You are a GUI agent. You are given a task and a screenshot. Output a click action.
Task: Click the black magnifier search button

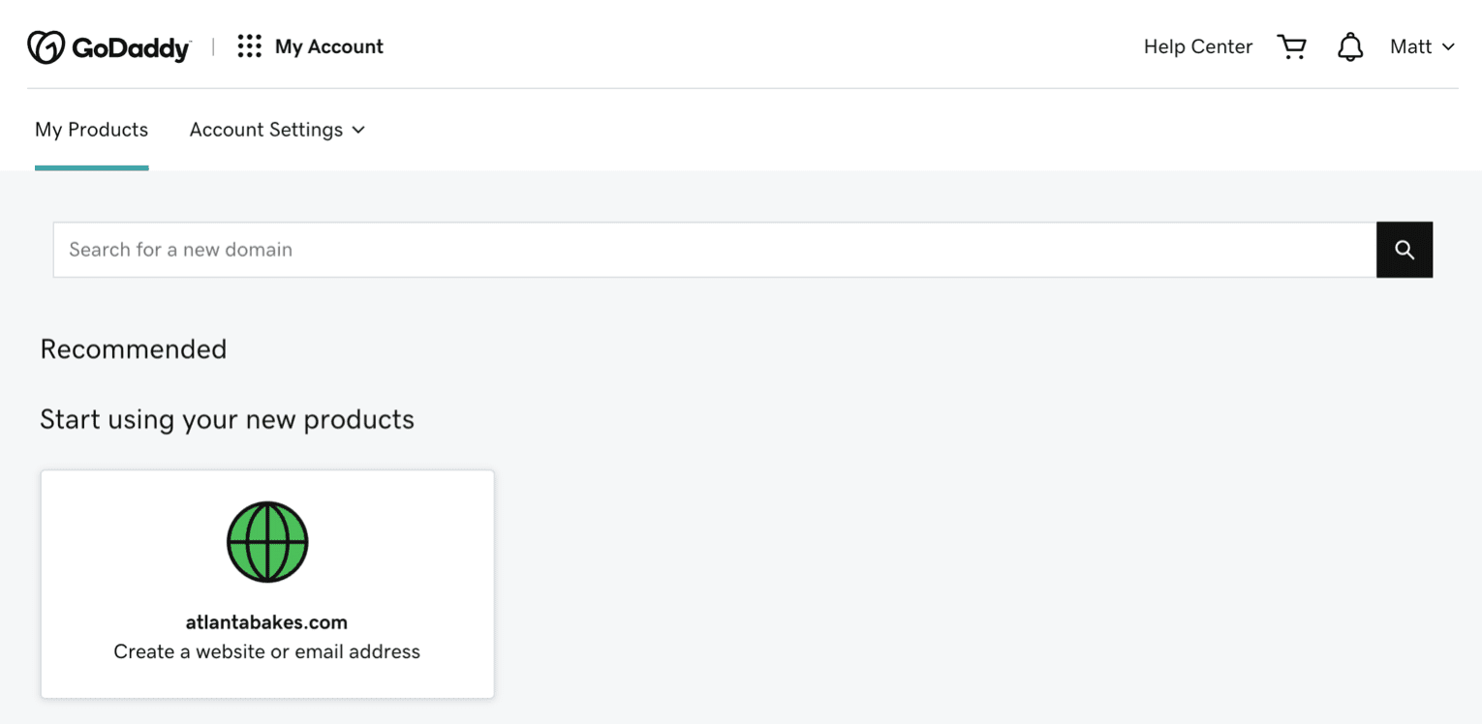coord(1405,250)
